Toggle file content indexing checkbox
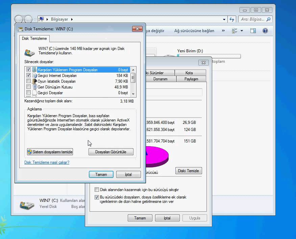Screen dimensions: 296x239 (97, 197)
